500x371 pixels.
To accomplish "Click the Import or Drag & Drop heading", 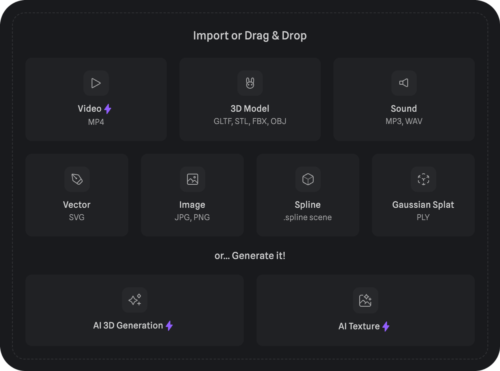I will point(250,36).
